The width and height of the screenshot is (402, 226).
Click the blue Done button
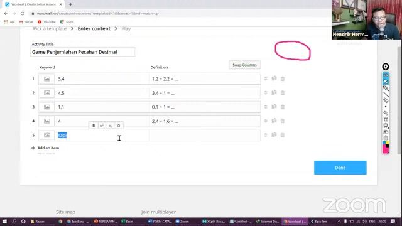tap(340, 168)
